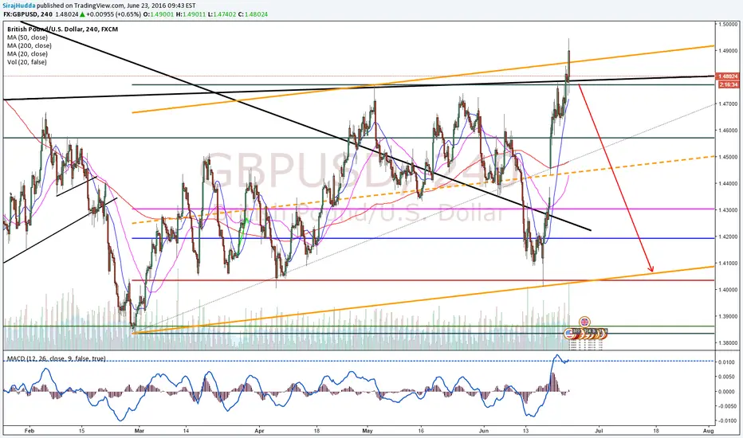The width and height of the screenshot is (743, 438).
Task: Click the 1.45000 price axis label
Action: 727,157
